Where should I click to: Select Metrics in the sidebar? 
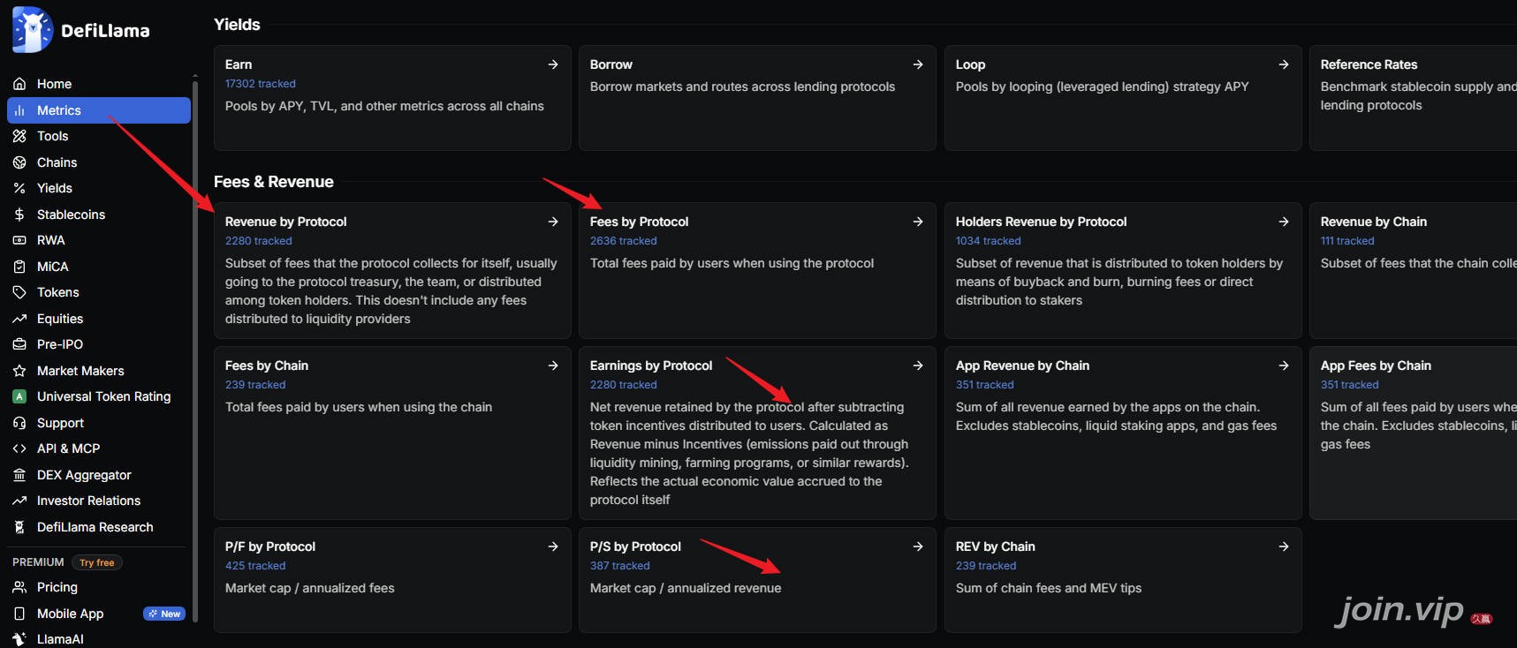tap(99, 110)
